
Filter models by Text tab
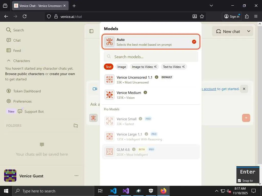(x=108, y=67)
